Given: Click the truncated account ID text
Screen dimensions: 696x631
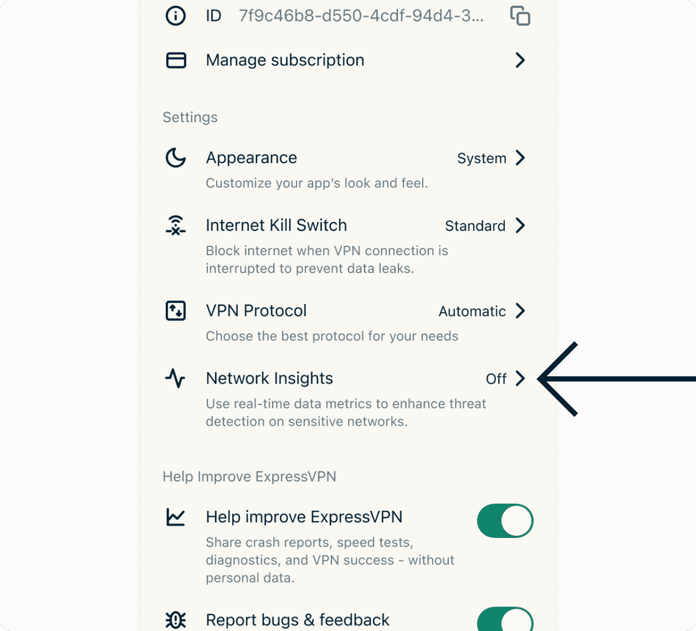Looking at the screenshot, I should click(x=361, y=16).
